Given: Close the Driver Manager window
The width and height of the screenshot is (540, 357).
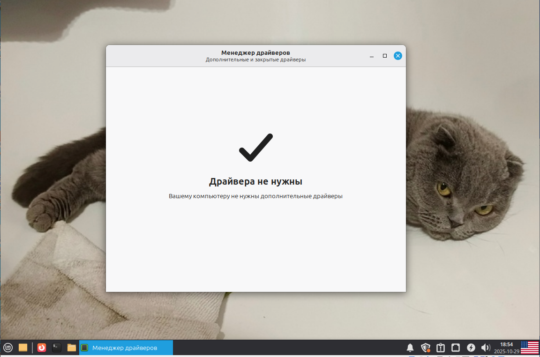Looking at the screenshot, I should point(398,55).
